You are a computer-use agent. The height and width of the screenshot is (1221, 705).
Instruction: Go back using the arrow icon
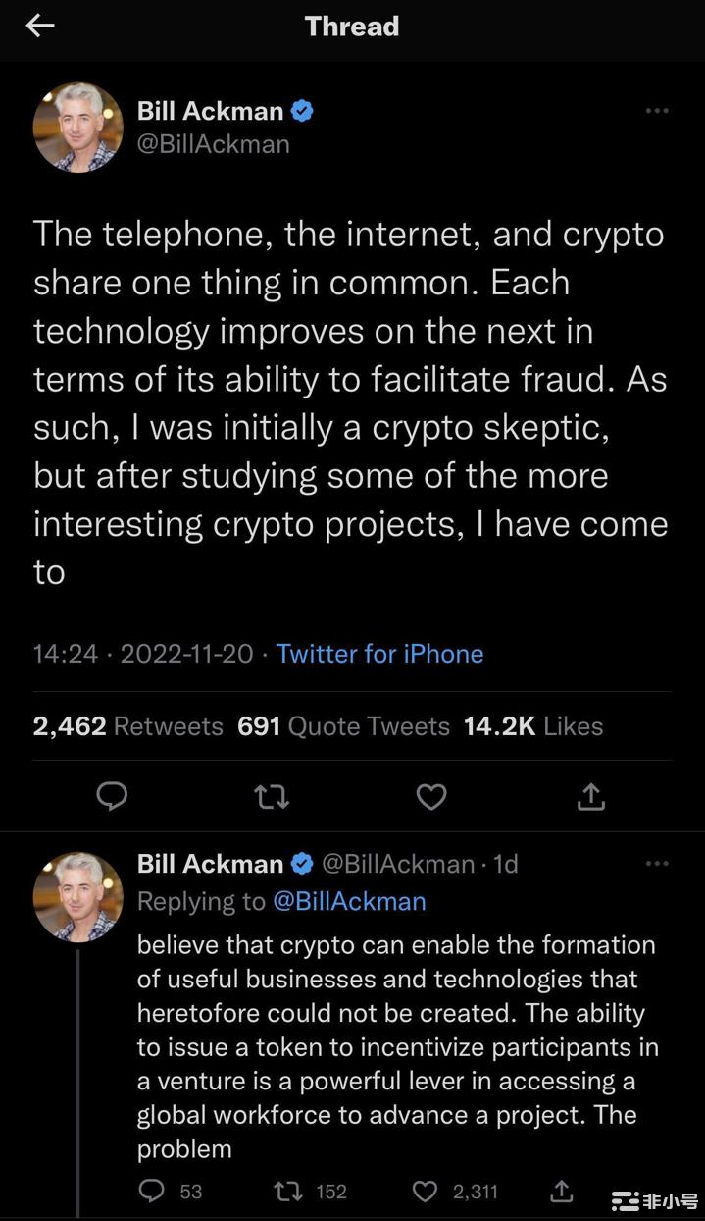point(39,27)
